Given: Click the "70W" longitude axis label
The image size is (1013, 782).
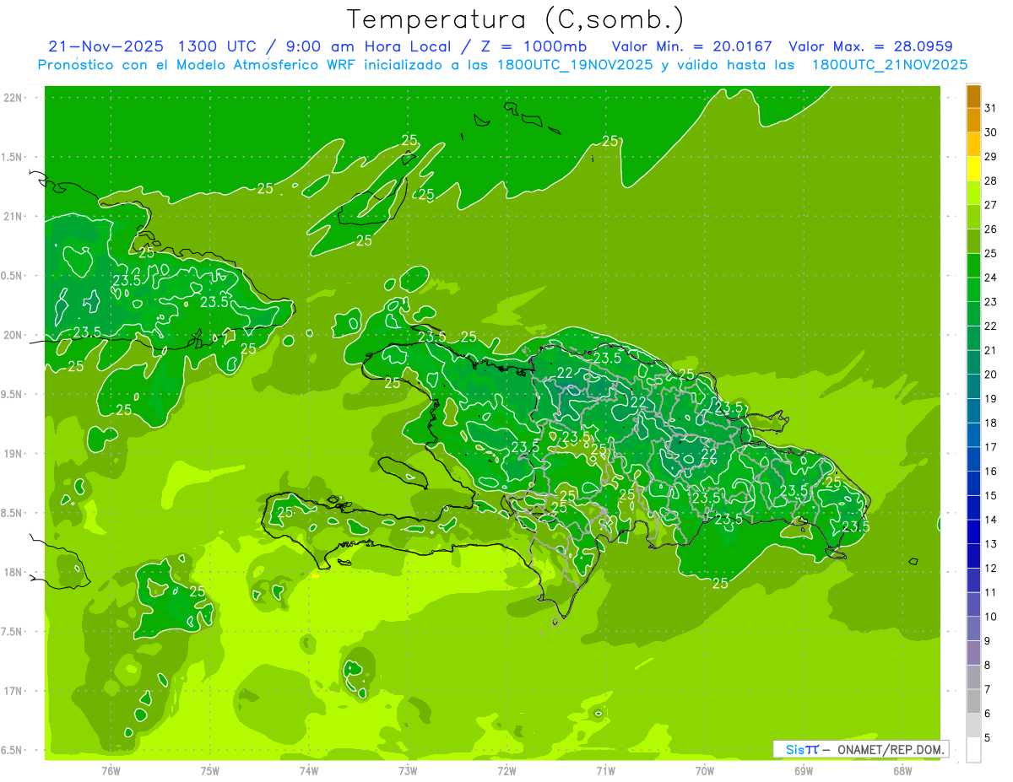Looking at the screenshot, I should pyautogui.click(x=705, y=770).
